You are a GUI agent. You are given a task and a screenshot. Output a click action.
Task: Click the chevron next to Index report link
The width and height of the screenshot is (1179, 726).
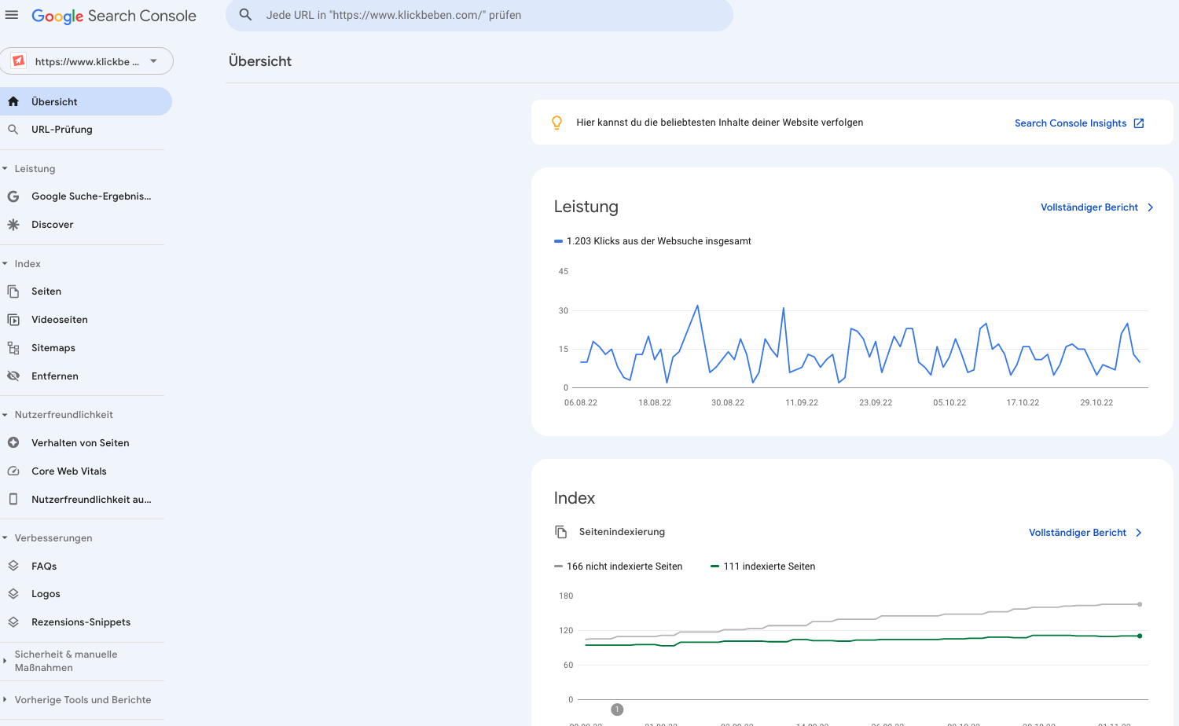pyautogui.click(x=1139, y=533)
